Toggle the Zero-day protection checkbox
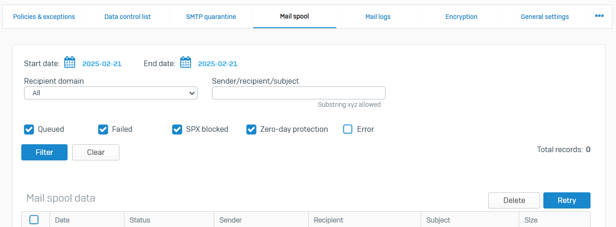Image resolution: width=616 pixels, height=227 pixels. [251, 129]
